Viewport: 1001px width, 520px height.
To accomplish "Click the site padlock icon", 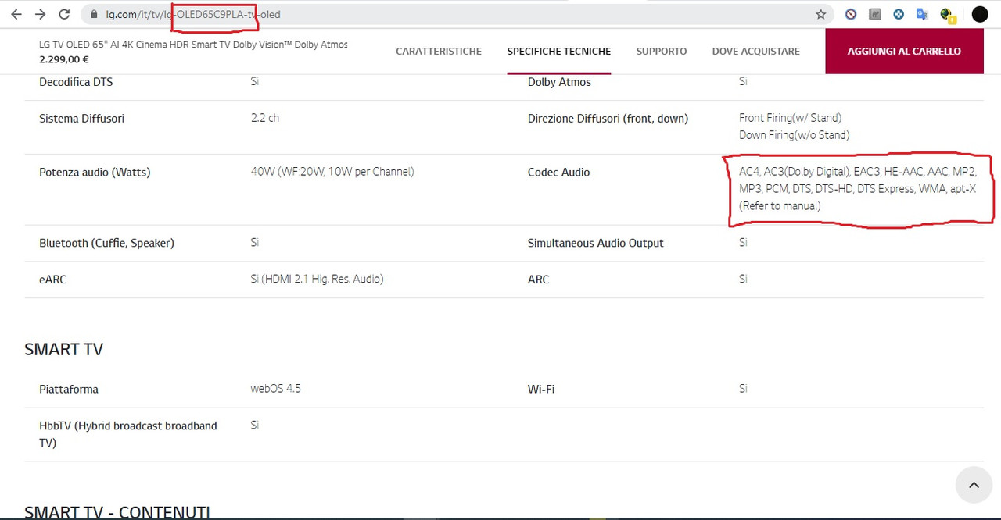I will [x=94, y=14].
